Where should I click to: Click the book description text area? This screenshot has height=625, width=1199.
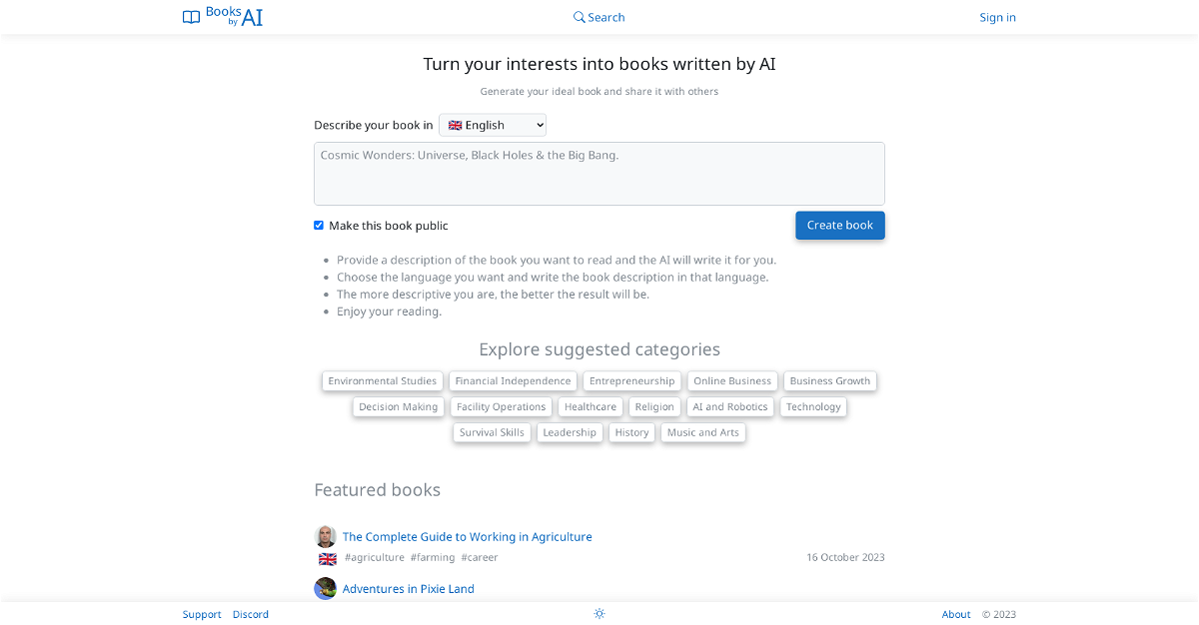coord(599,174)
